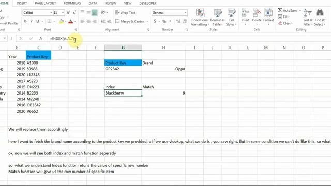Screen dimensions: 331x186
Task: Switch to the DATA tab
Action: pyautogui.click(x=93, y=3)
